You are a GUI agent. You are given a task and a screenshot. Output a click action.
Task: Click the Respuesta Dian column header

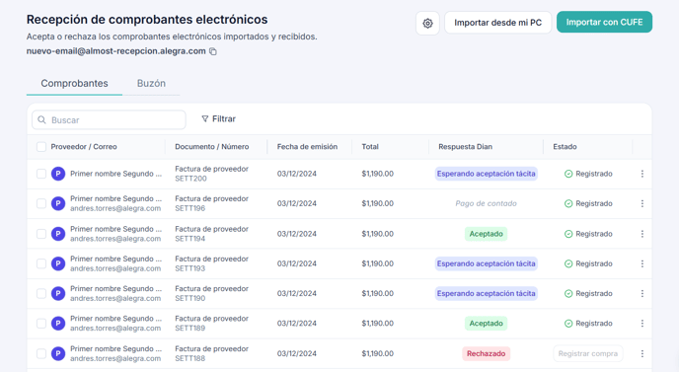pos(465,147)
